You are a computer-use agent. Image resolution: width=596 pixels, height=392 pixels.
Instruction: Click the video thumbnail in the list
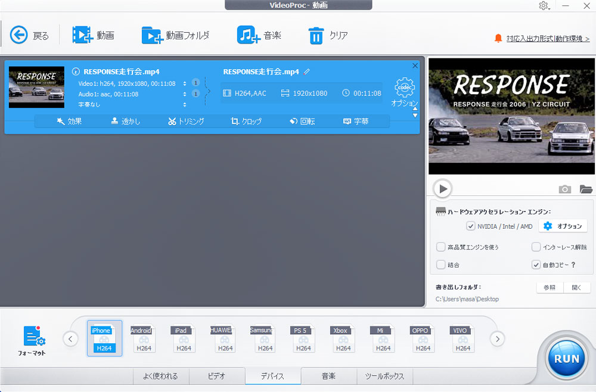coord(36,88)
